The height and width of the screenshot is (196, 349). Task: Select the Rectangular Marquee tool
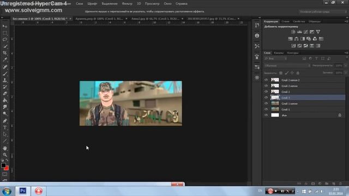pos(5,33)
